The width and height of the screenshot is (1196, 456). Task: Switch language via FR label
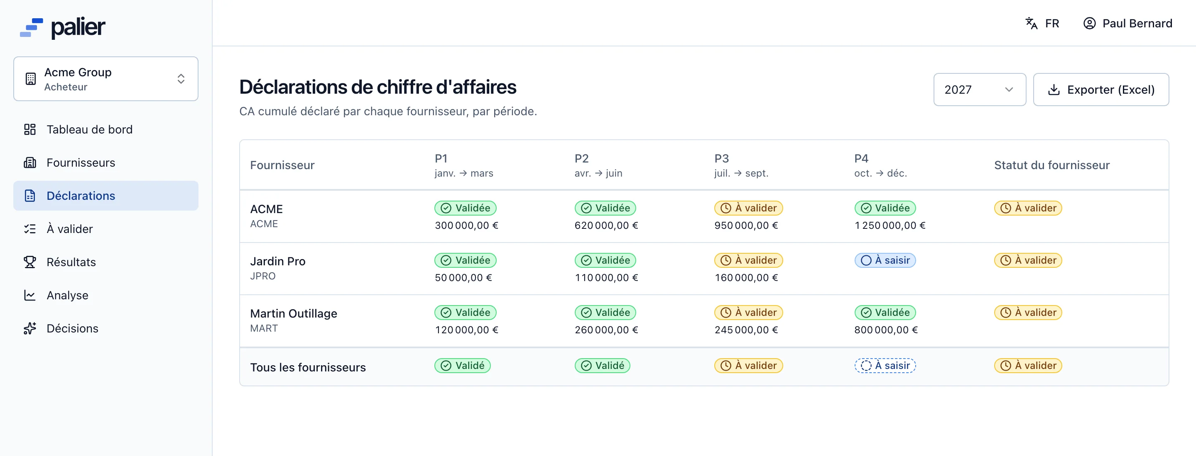click(1052, 23)
